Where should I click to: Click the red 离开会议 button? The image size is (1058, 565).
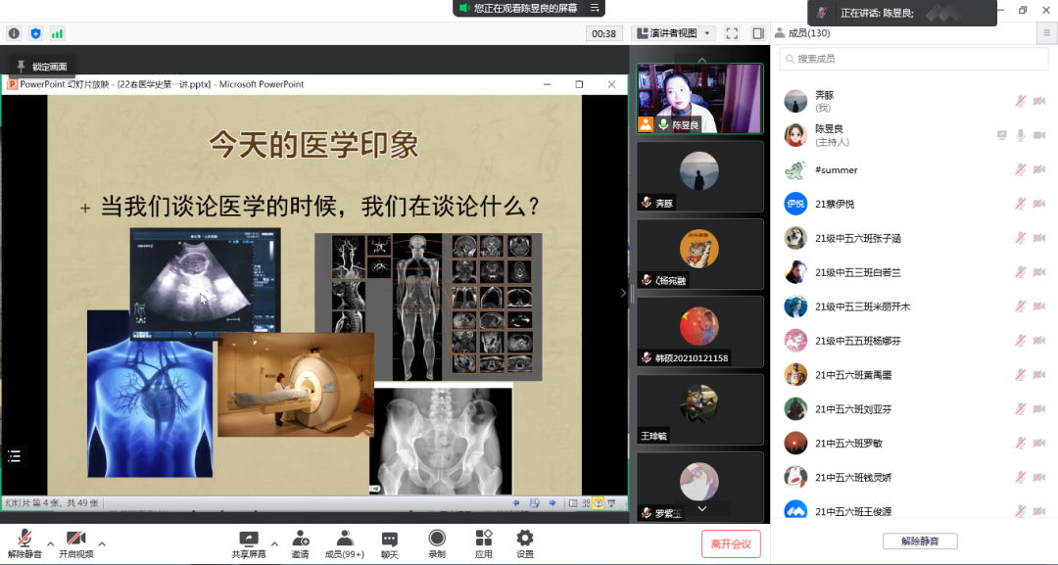pos(731,544)
